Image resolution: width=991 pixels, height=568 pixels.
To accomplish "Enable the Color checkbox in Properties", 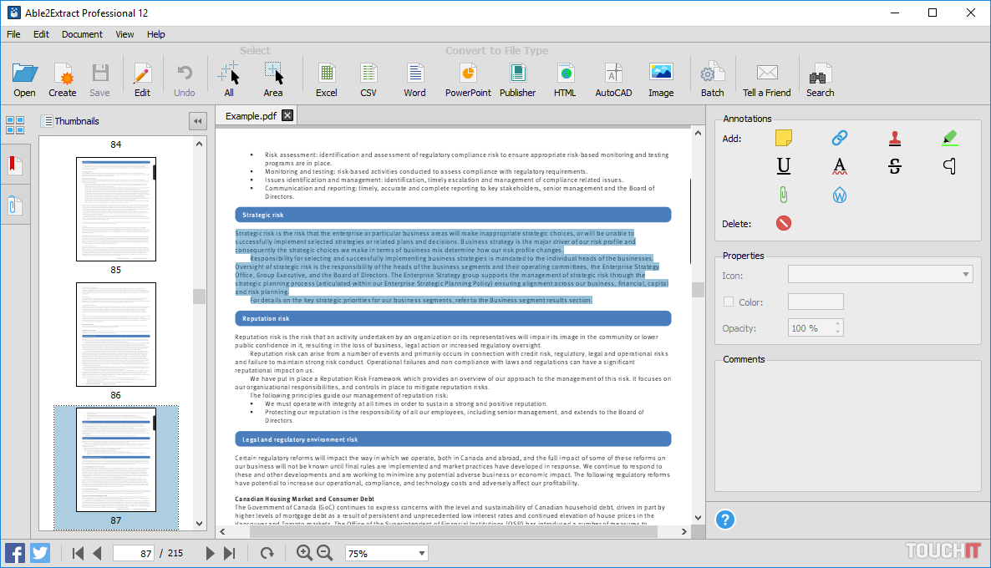I will [x=729, y=302].
